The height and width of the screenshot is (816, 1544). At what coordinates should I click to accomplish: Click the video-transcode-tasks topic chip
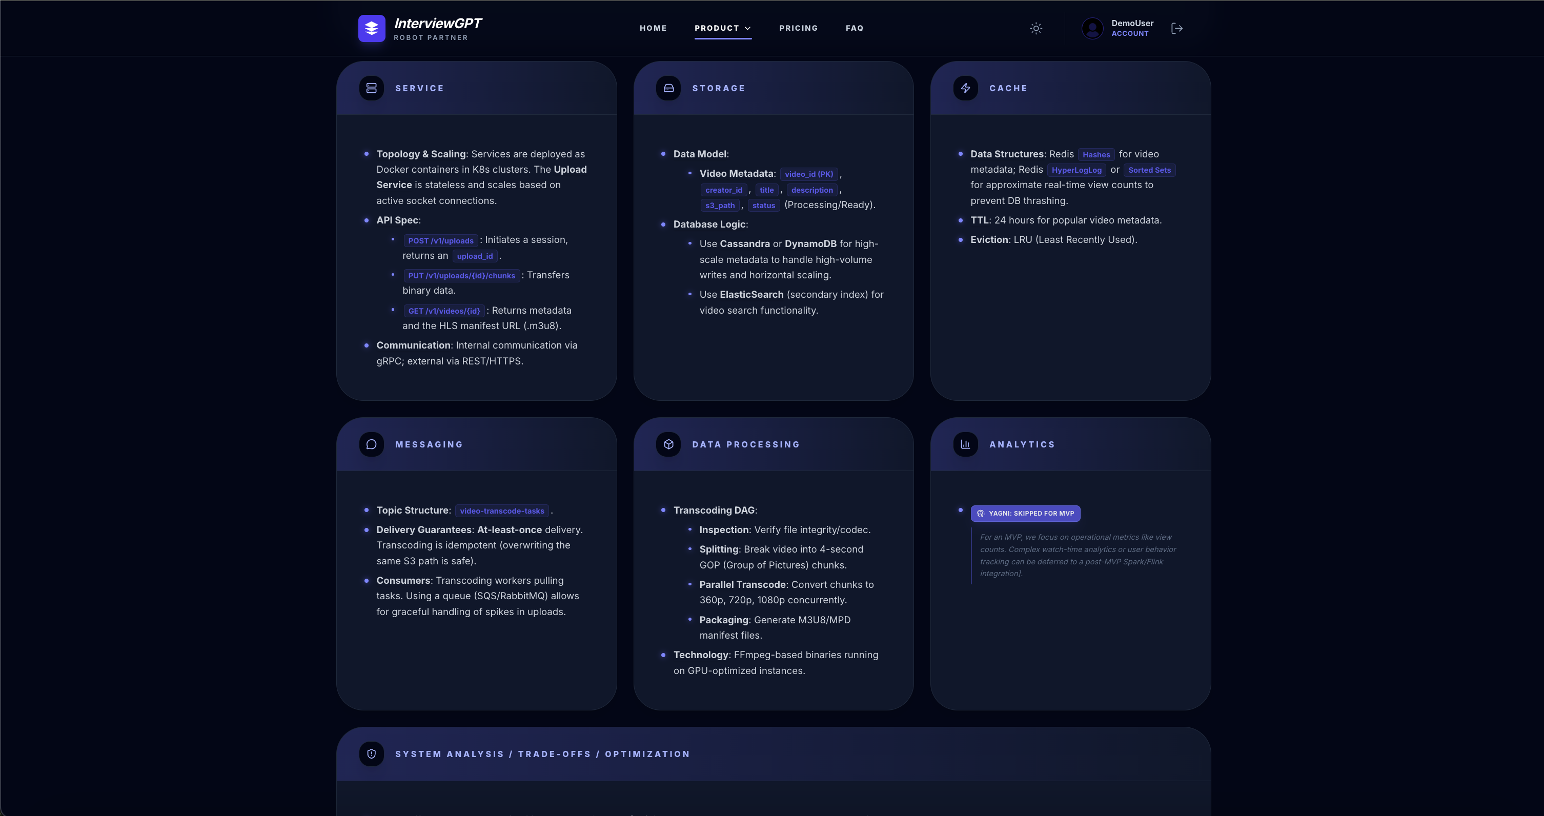502,511
